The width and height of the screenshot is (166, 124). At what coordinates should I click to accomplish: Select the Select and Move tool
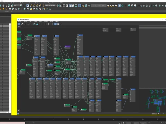point(3,6)
